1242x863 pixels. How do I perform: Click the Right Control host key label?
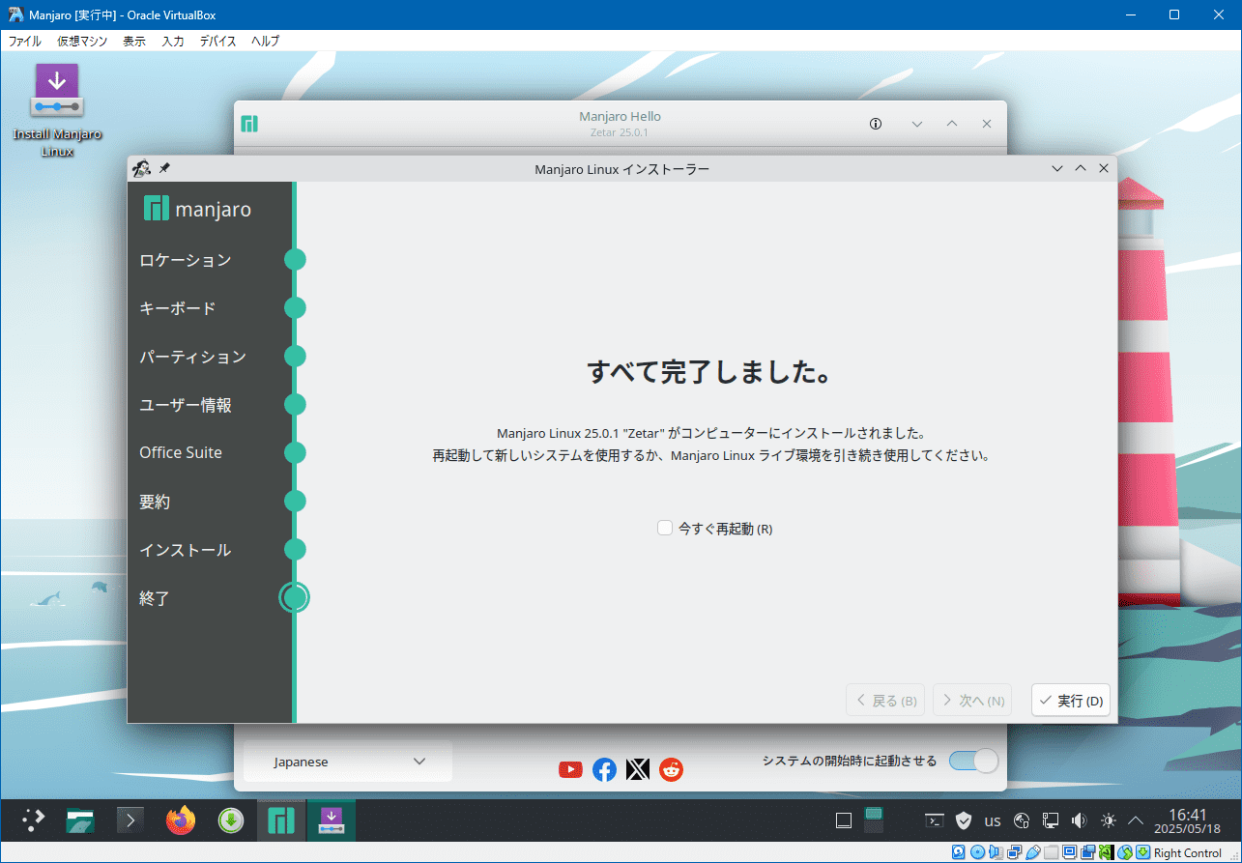point(1188,852)
